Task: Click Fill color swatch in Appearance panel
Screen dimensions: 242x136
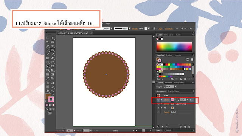Action: pos(172,108)
